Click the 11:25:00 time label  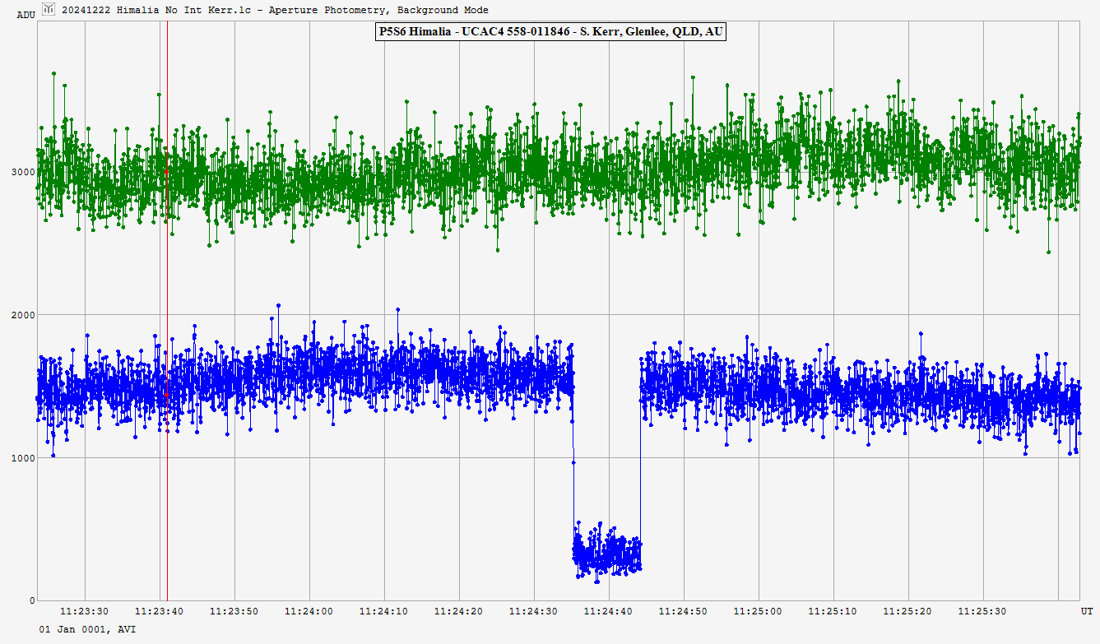(x=759, y=611)
